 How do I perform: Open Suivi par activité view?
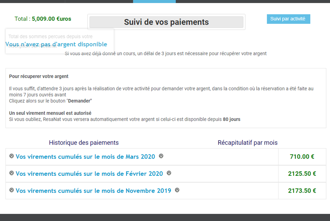click(288, 19)
